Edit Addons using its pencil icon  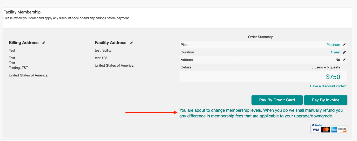344,60
